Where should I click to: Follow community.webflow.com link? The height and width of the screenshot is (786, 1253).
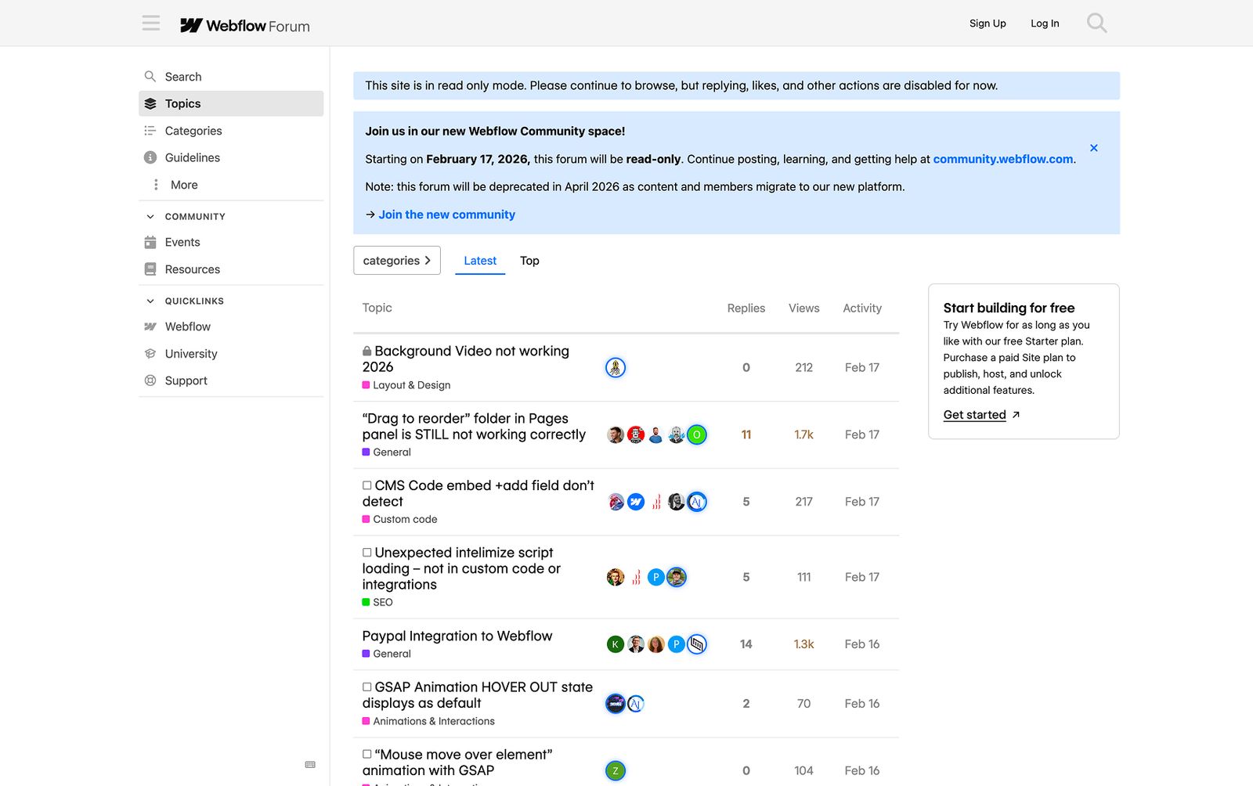coord(1003,159)
